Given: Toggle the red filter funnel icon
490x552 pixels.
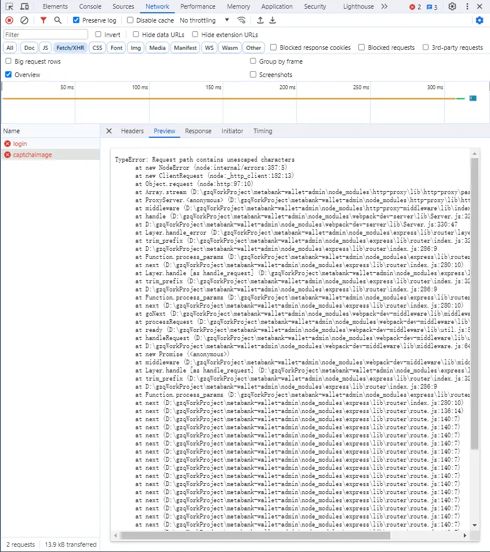Looking at the screenshot, I should (x=43, y=20).
